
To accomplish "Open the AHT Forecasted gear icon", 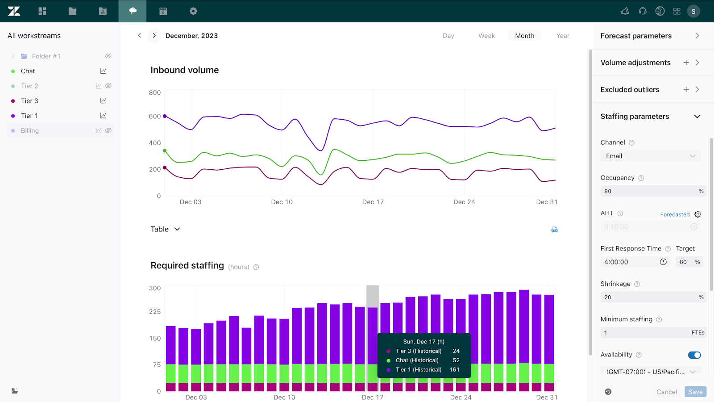I will pos(697,214).
